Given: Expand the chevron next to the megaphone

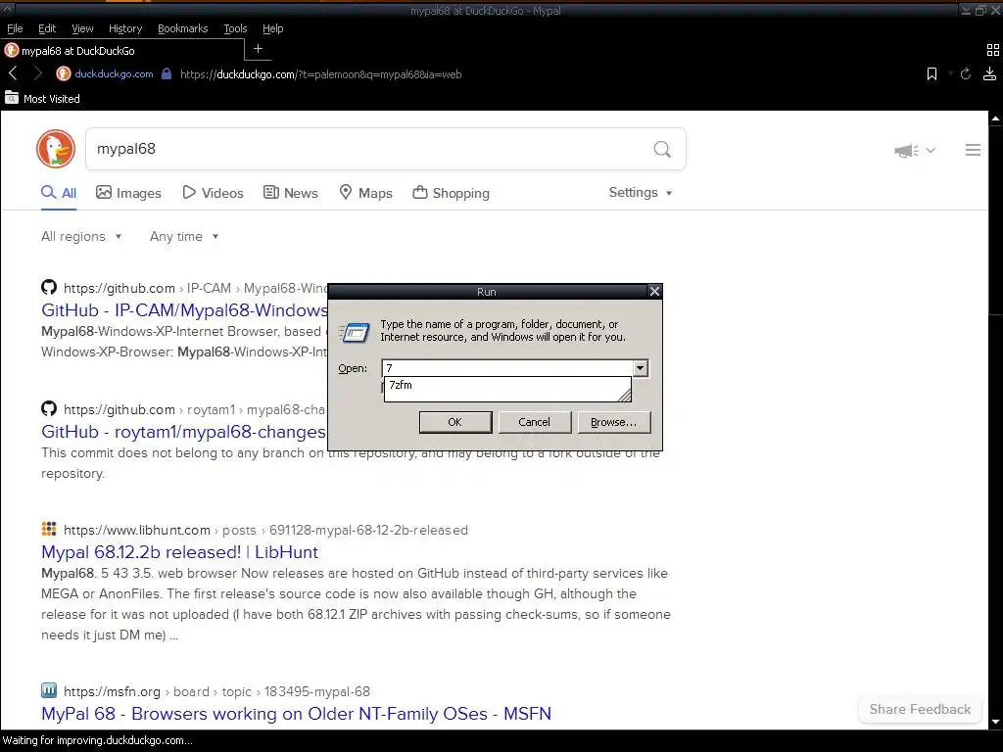Looking at the screenshot, I should [x=931, y=150].
